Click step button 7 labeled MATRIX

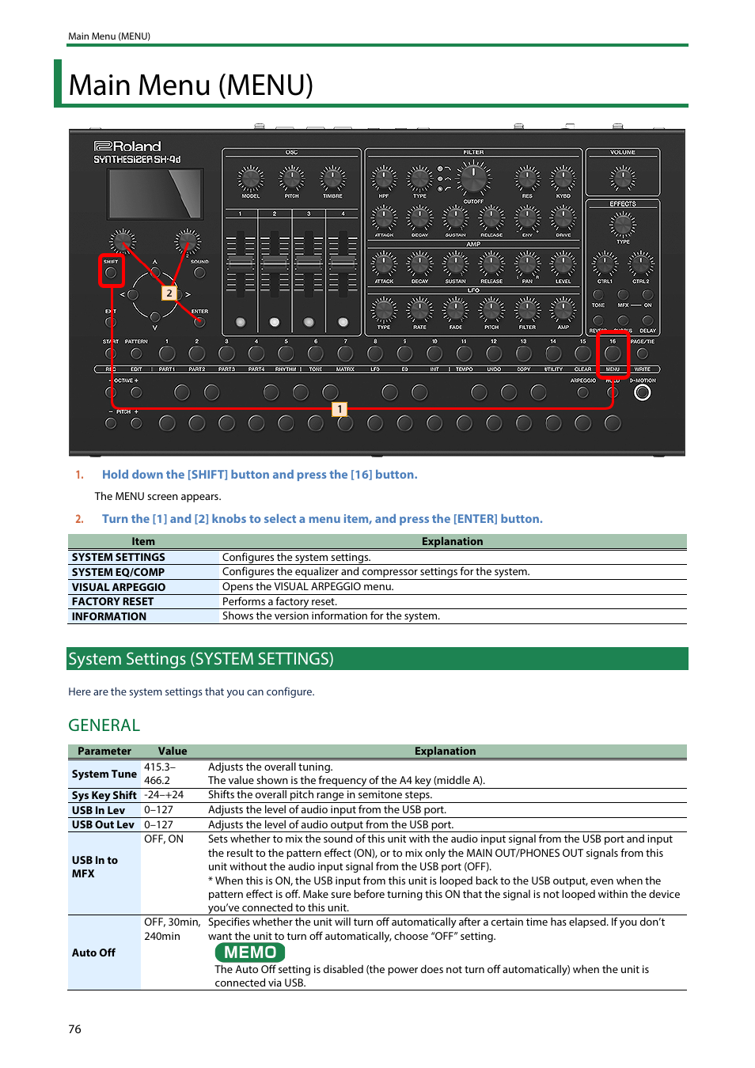[345, 354]
